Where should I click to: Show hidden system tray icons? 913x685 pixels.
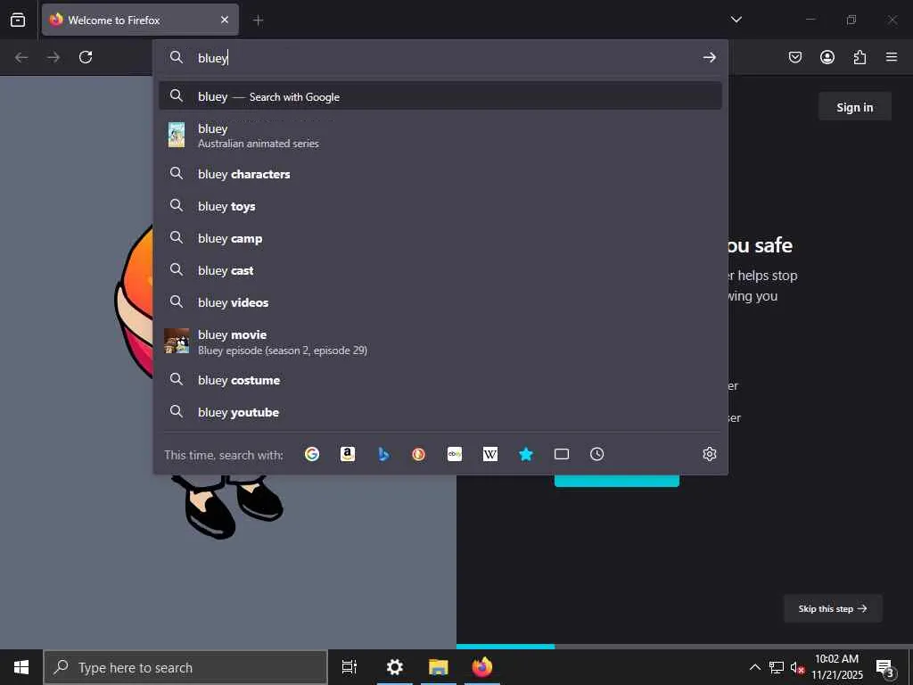[x=754, y=667]
